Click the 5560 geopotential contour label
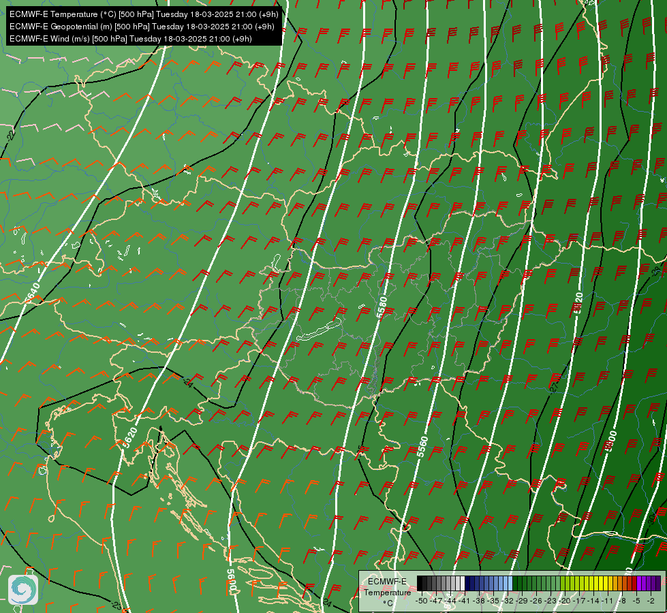Image resolution: width=667 pixels, height=613 pixels. [x=422, y=447]
